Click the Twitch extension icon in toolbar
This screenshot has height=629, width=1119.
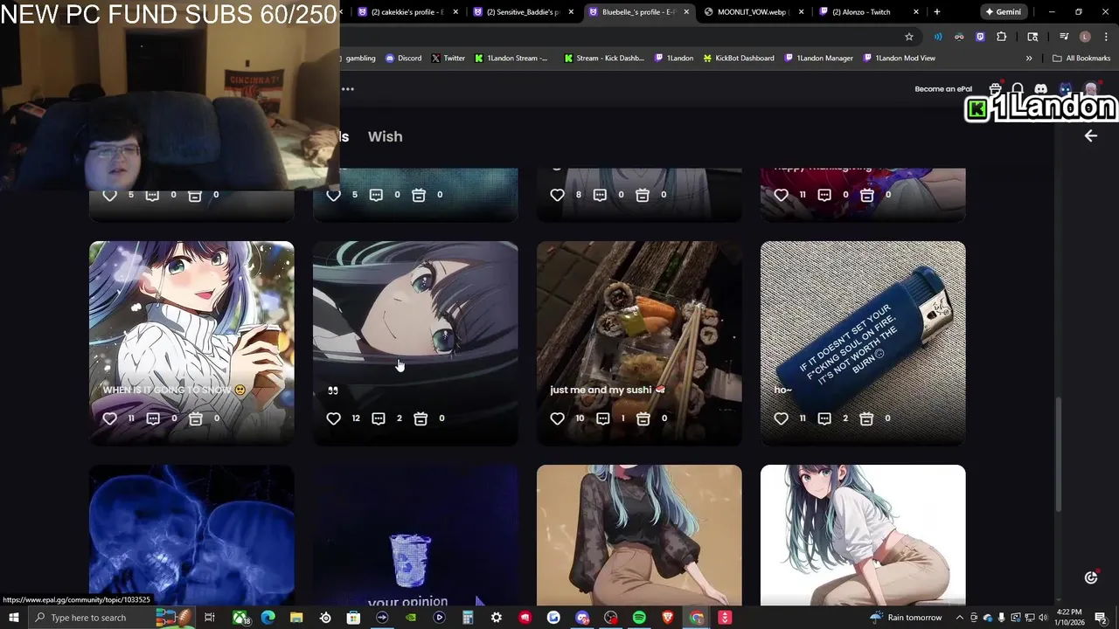[980, 37]
